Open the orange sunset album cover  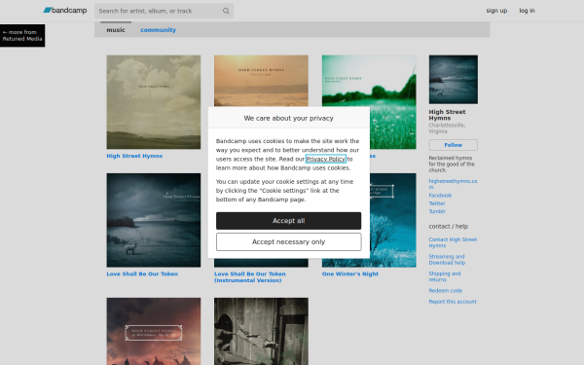(261, 81)
